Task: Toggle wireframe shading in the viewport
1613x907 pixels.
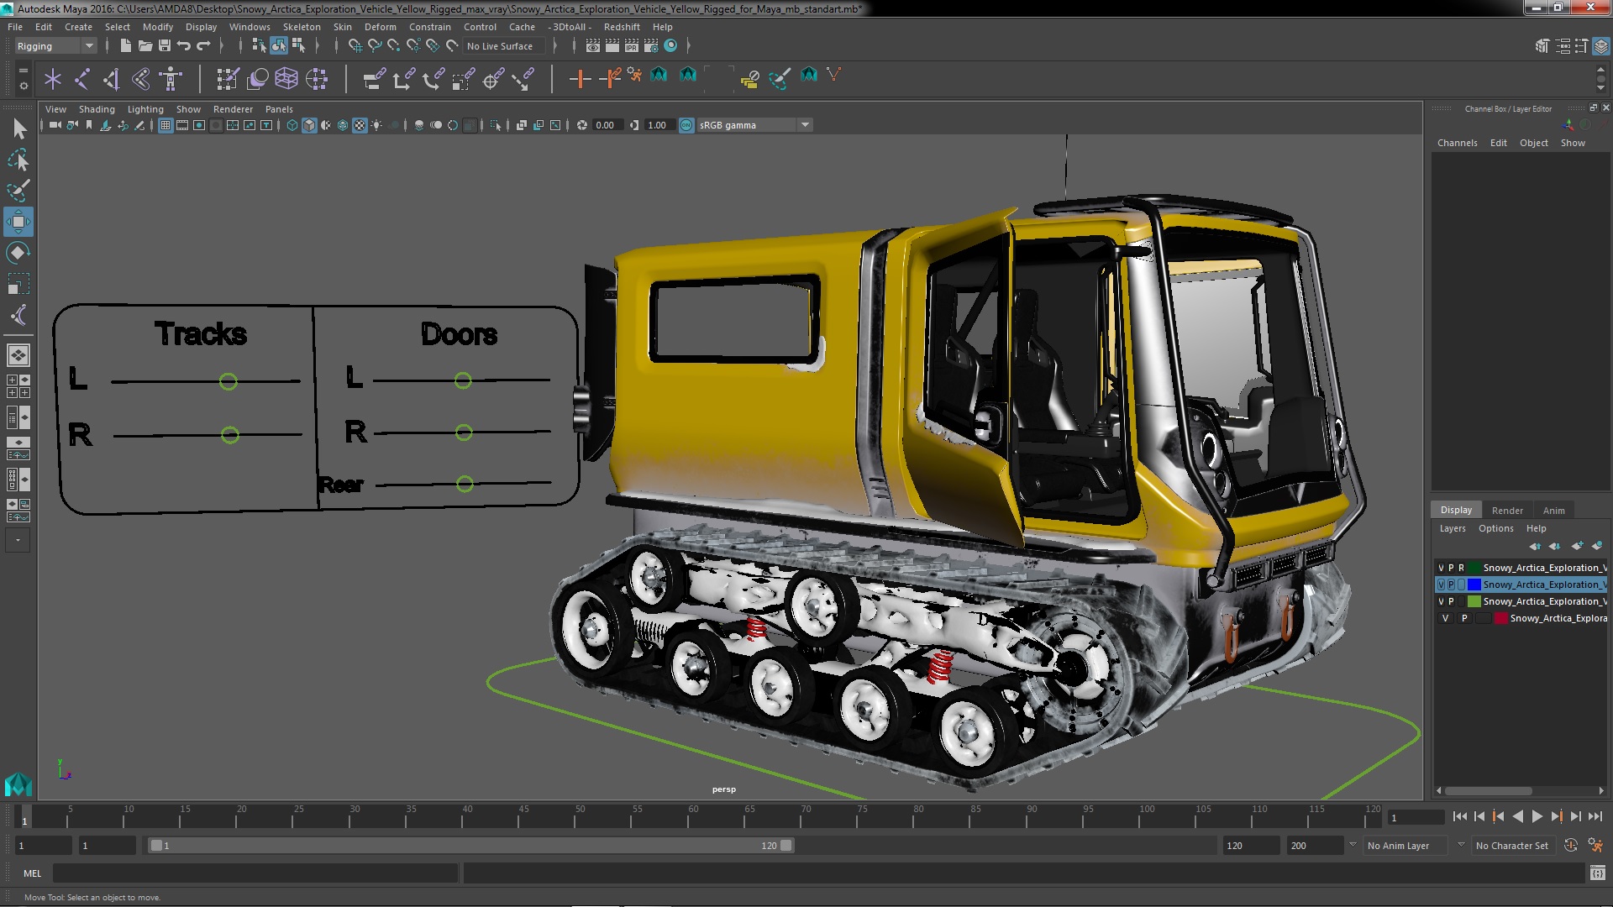Action: pyautogui.click(x=292, y=125)
